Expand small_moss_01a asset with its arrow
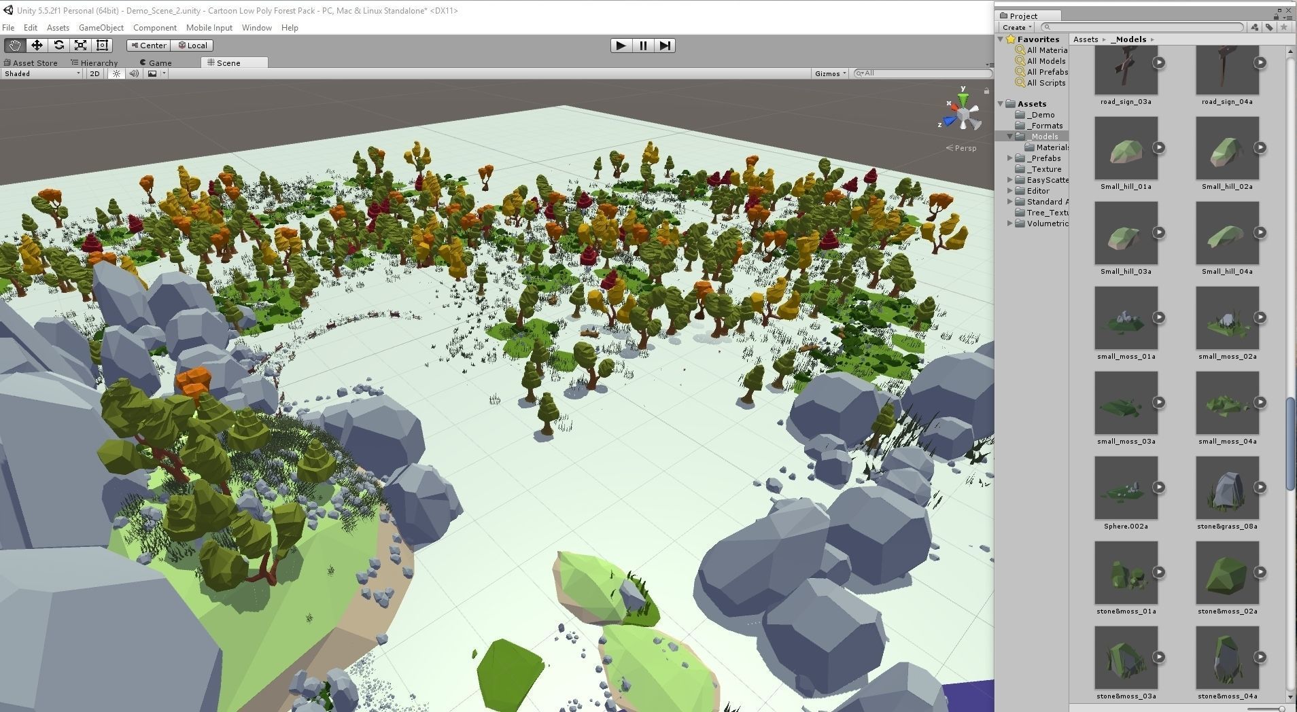 click(1159, 317)
